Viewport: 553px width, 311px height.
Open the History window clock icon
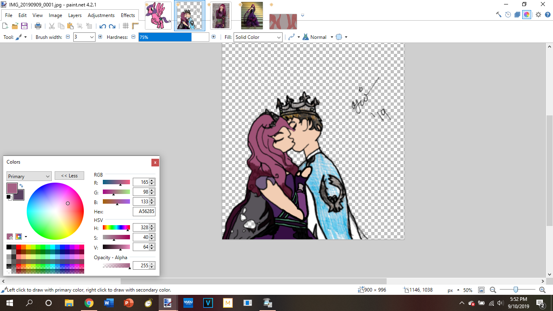[x=508, y=15]
